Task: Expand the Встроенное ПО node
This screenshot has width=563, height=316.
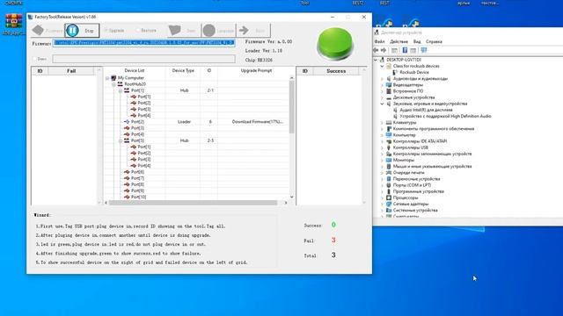Action: click(382, 91)
